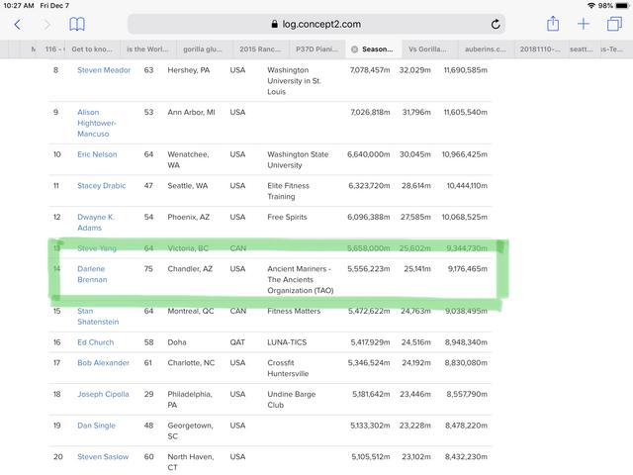Click 'Washington University in St. Louis' text
This screenshot has height=475, width=633.
pos(294,81)
